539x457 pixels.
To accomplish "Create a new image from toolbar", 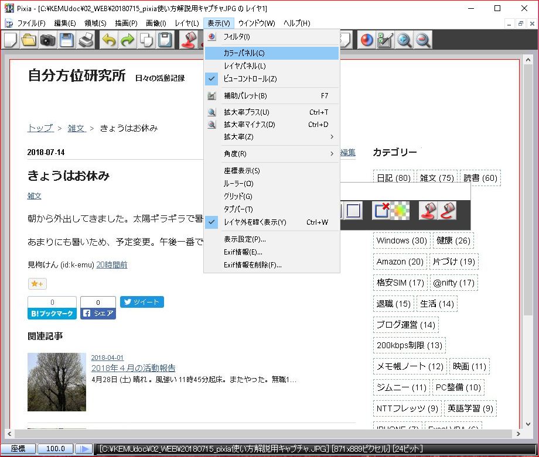I will coord(10,40).
